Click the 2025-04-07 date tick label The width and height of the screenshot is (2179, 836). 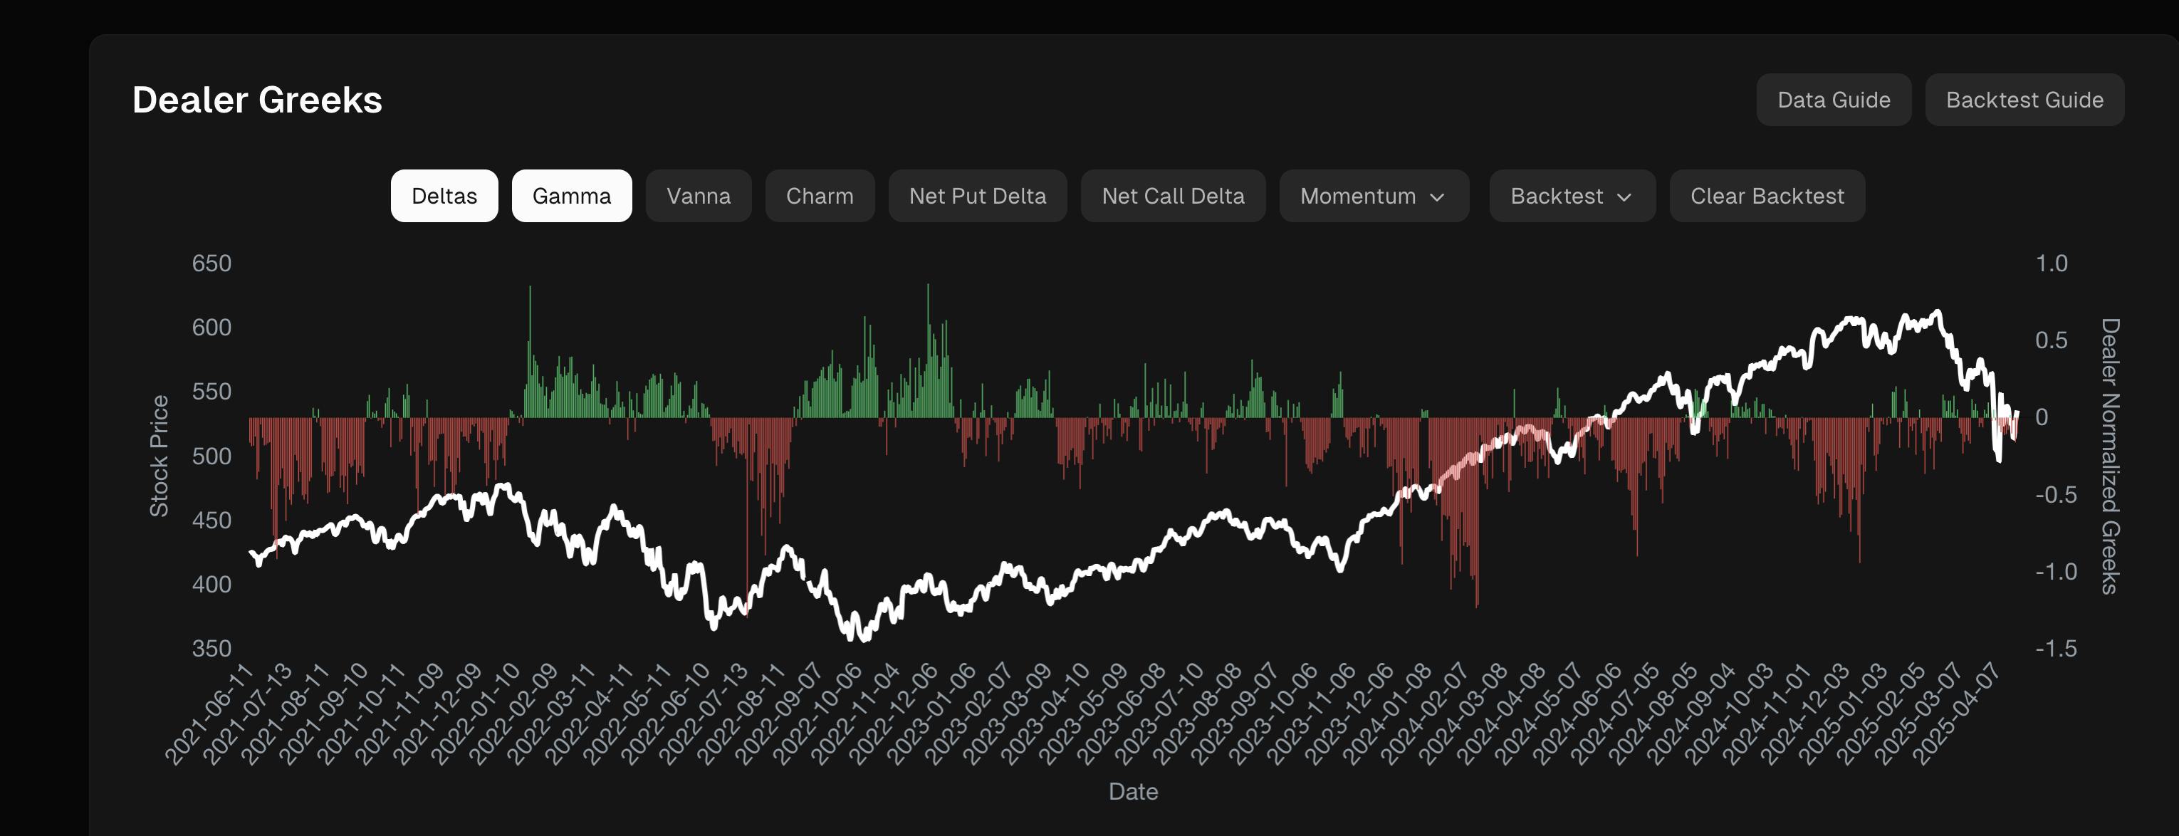click(x=1958, y=715)
